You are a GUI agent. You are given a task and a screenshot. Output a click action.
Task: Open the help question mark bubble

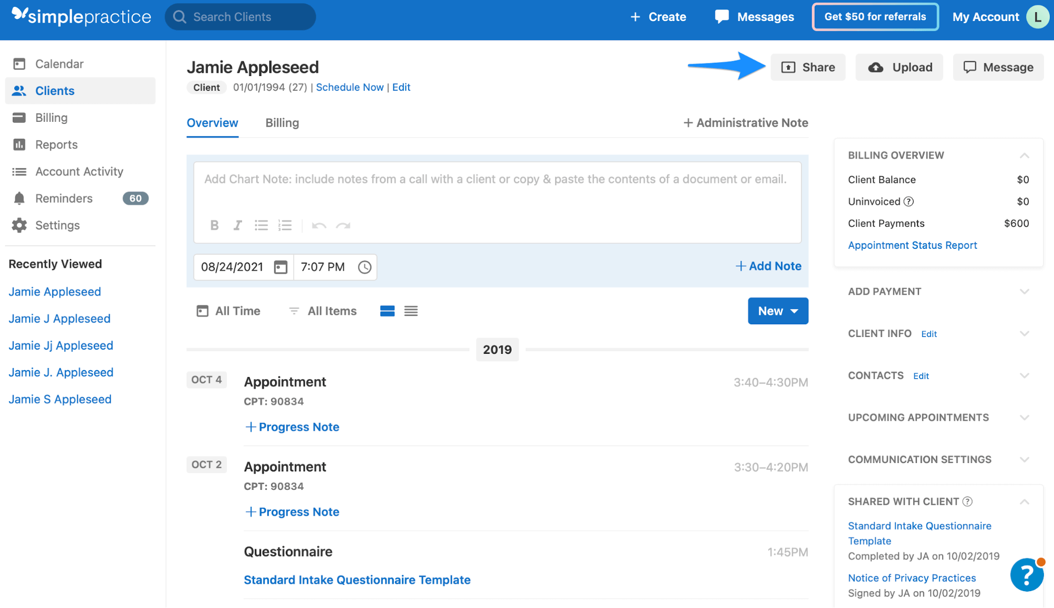(1026, 575)
